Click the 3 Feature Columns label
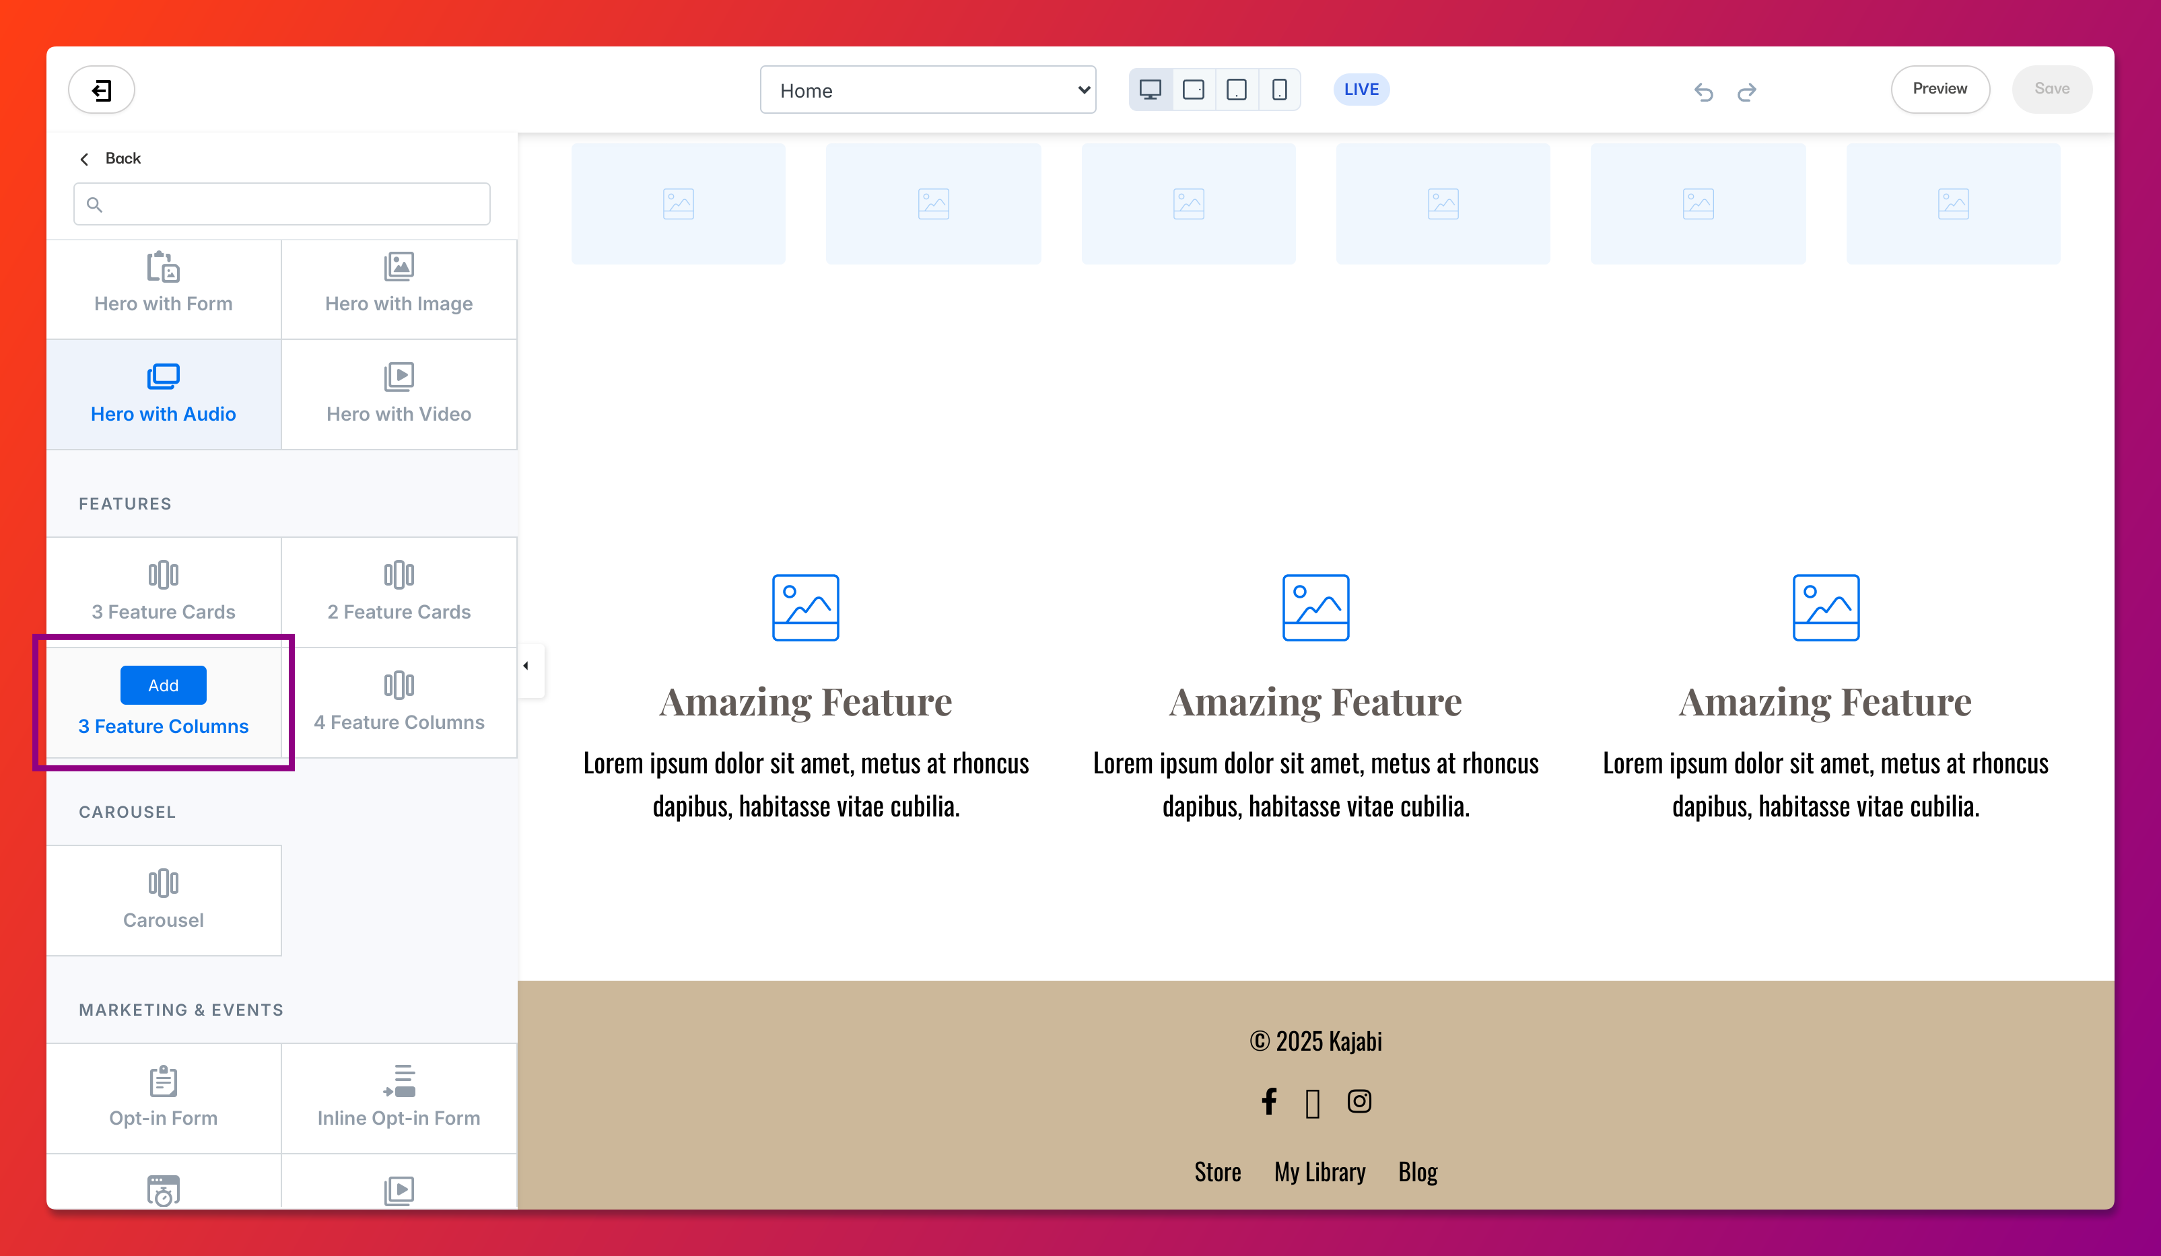Image resolution: width=2161 pixels, height=1256 pixels. pos(163,726)
